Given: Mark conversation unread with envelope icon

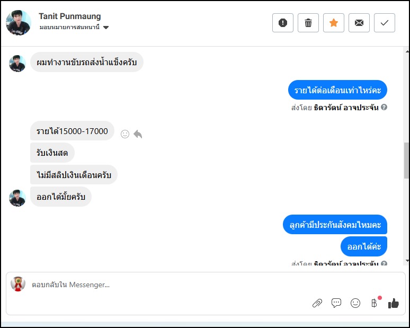Looking at the screenshot, I should click(x=359, y=23).
